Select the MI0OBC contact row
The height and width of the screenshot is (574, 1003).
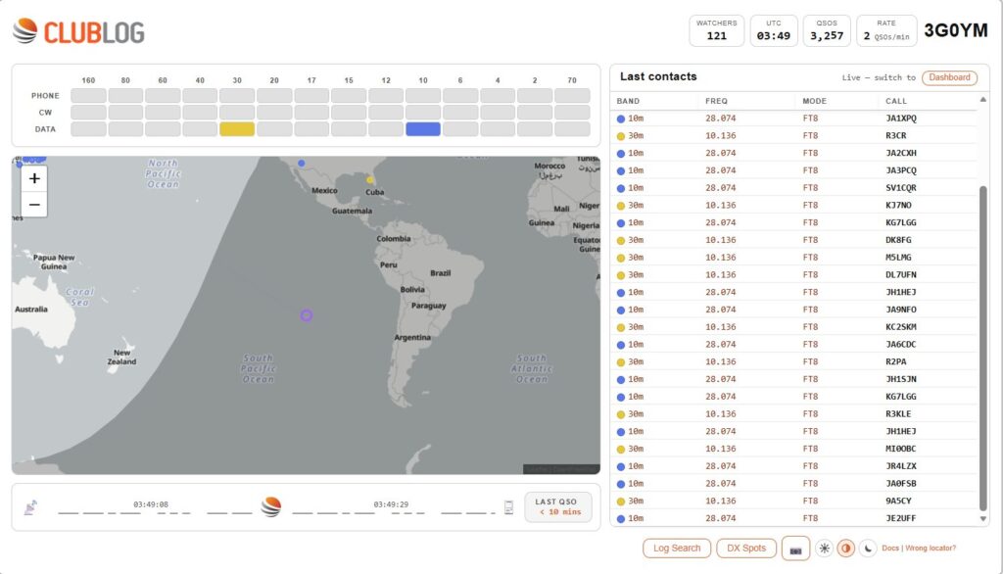pyautogui.click(x=793, y=449)
